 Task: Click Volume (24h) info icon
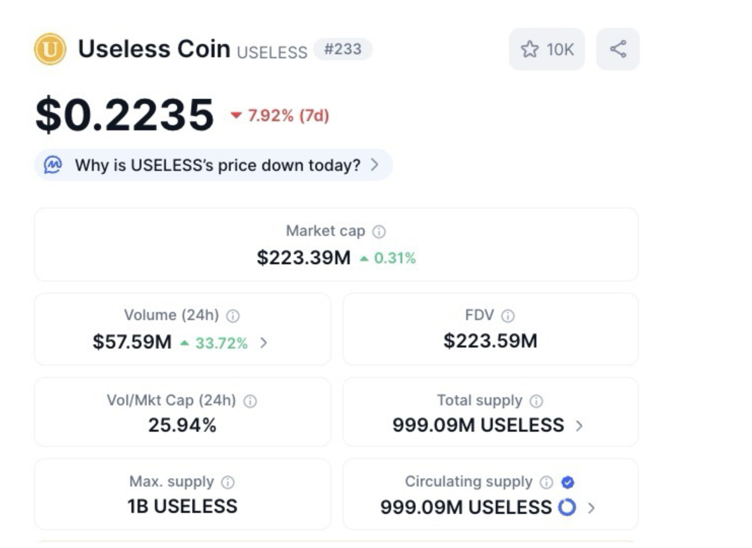pyautogui.click(x=233, y=316)
